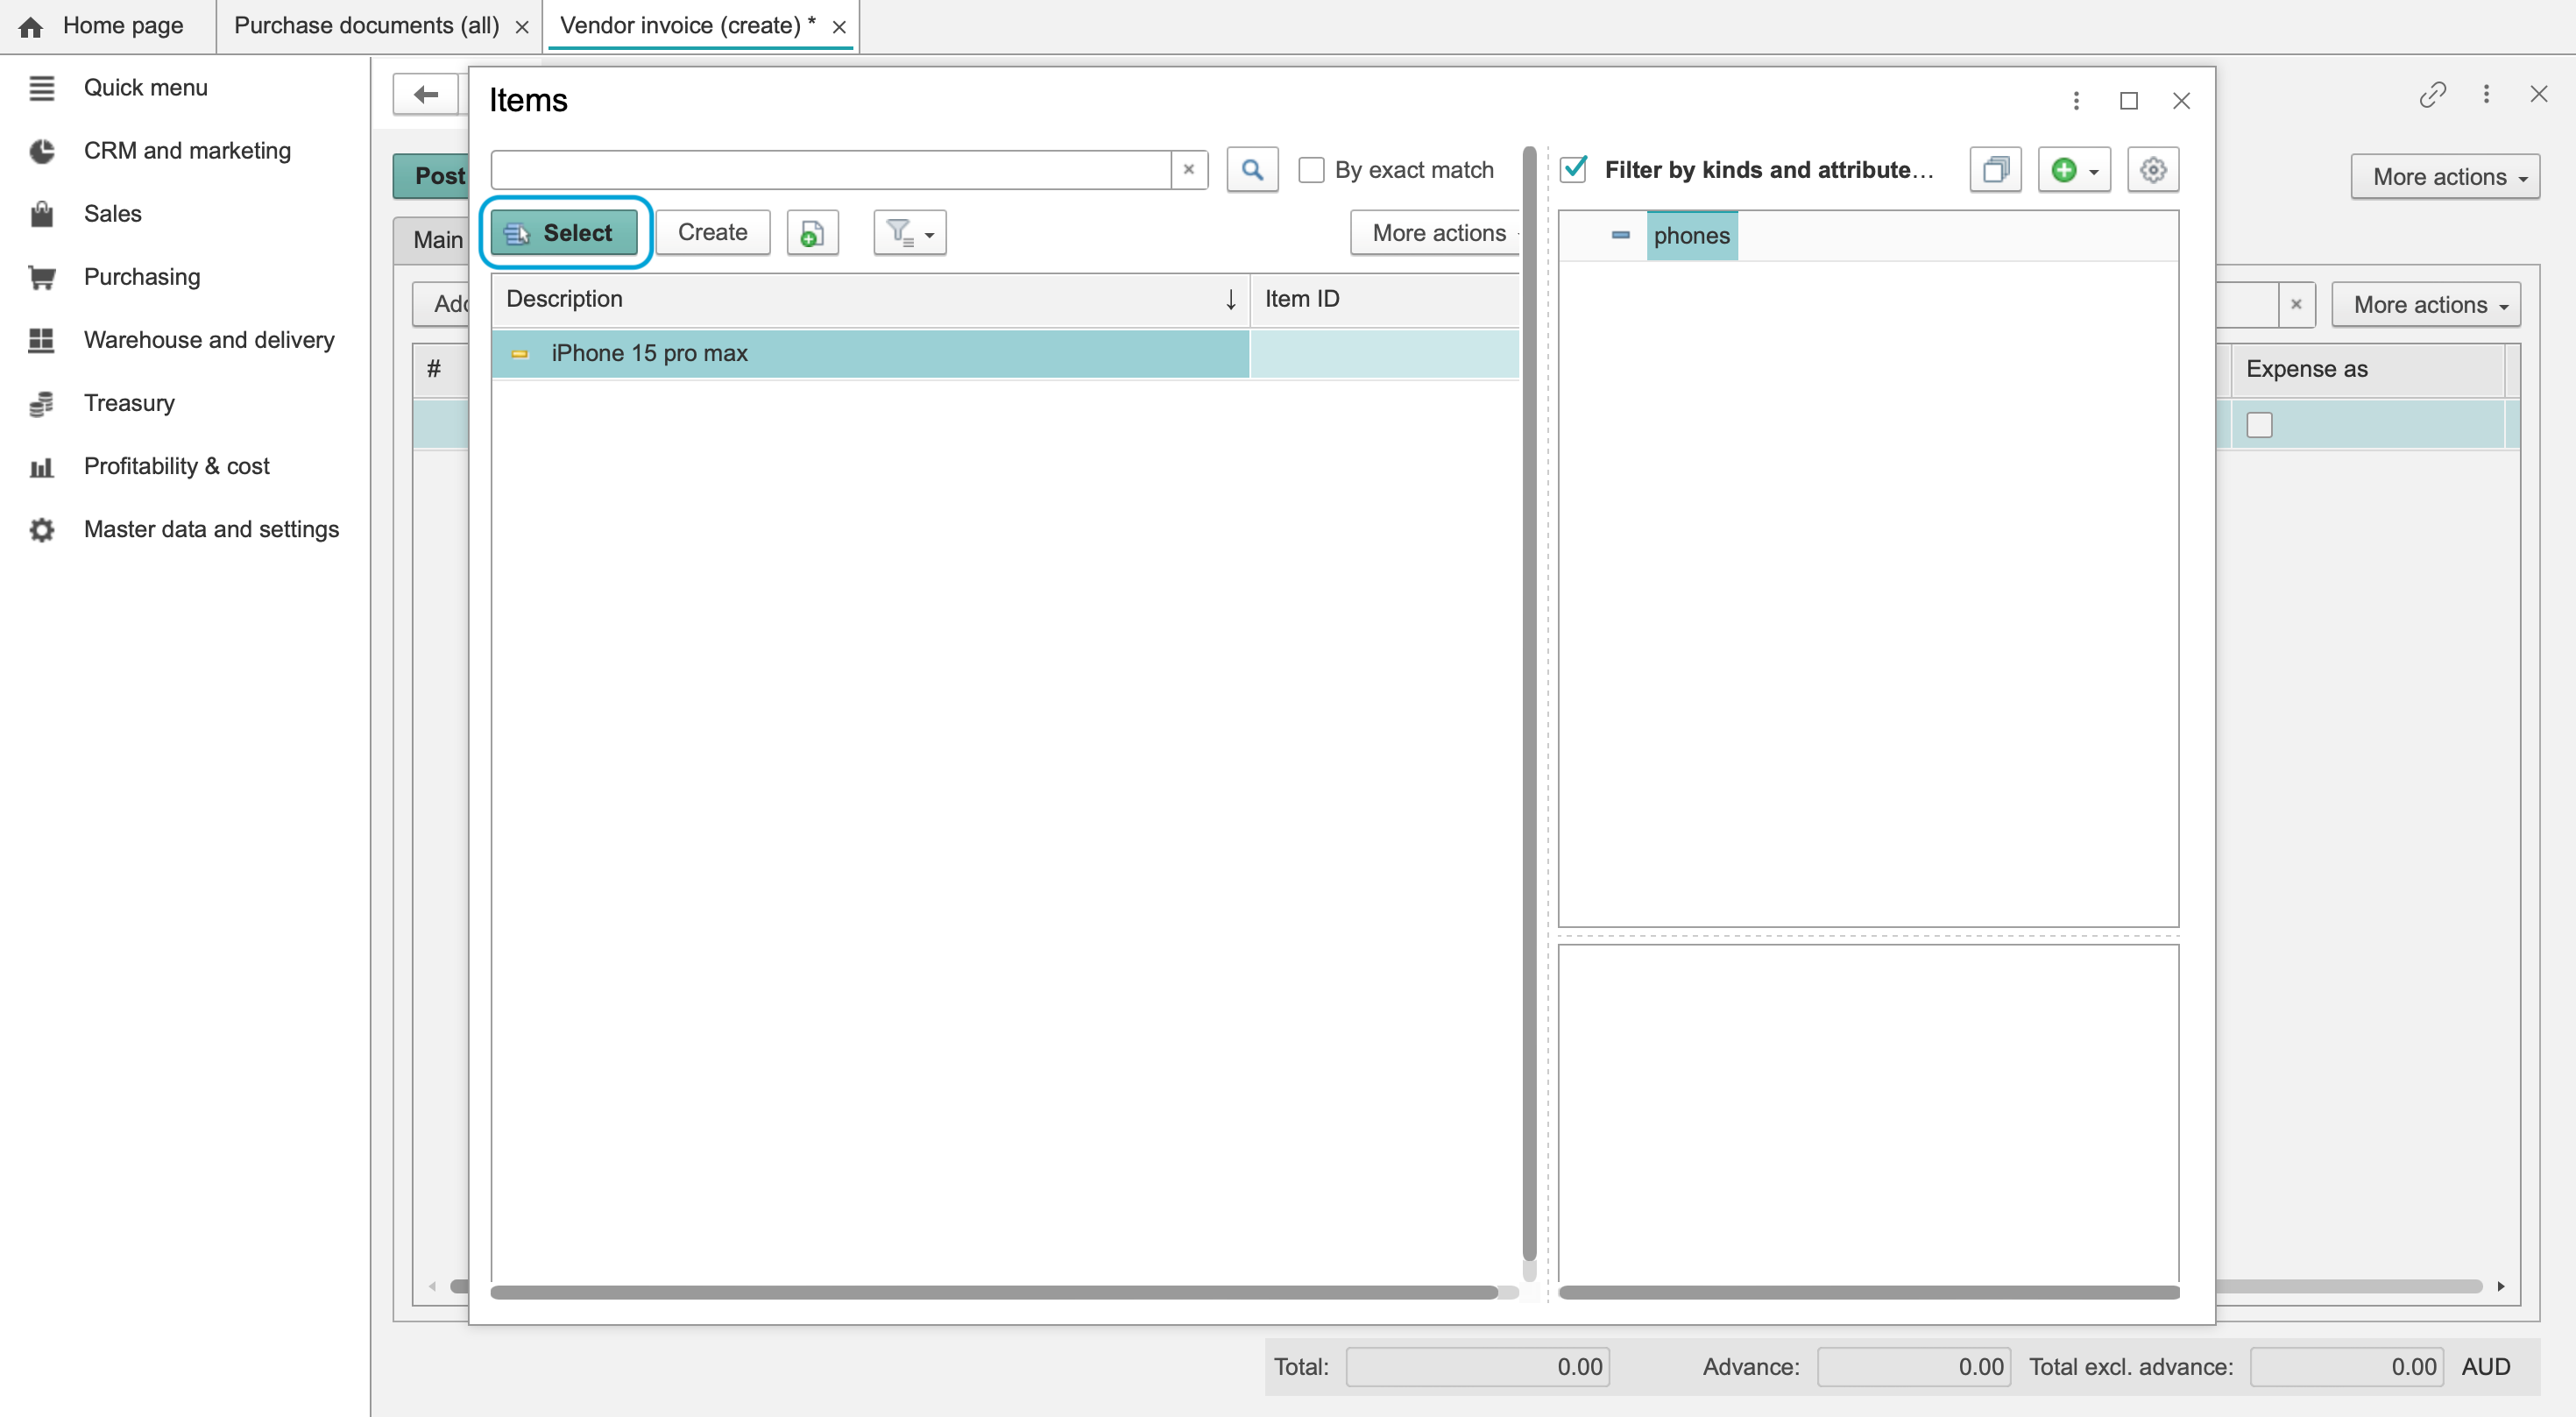Image resolution: width=2576 pixels, height=1417 pixels.
Task: Click the Create button
Action: 712,233
